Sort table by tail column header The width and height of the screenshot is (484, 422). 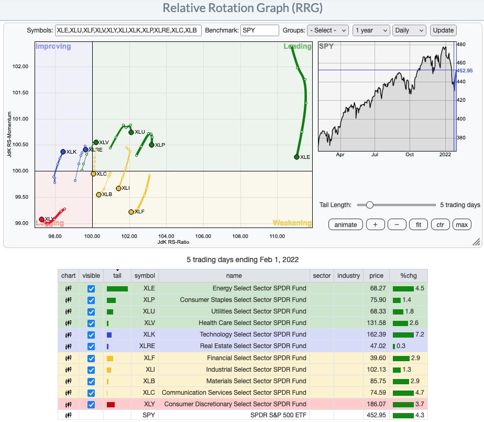pyautogui.click(x=117, y=276)
